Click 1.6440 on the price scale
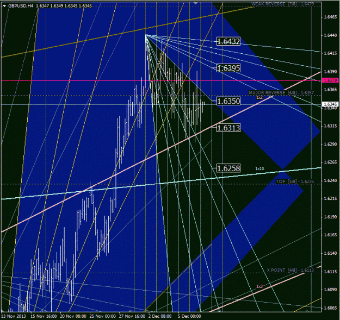 click(x=330, y=35)
